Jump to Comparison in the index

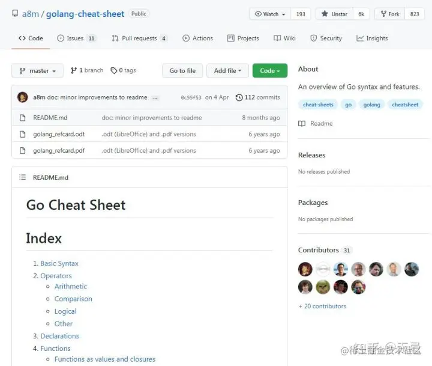[73, 299]
